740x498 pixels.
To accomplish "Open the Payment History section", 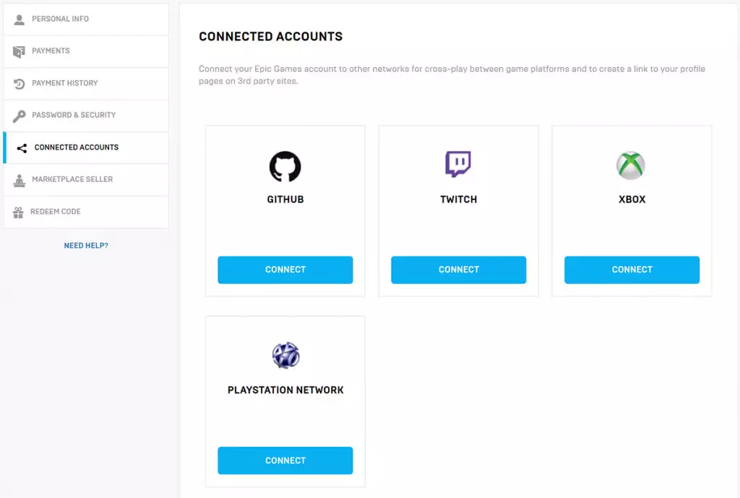I will [64, 83].
